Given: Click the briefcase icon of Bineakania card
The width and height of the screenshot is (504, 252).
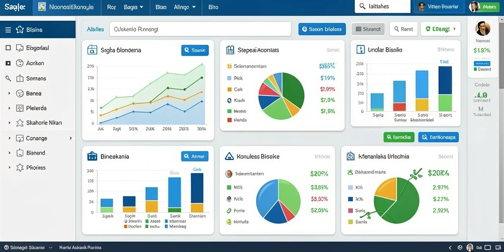Looking at the screenshot, I should 92,156.
